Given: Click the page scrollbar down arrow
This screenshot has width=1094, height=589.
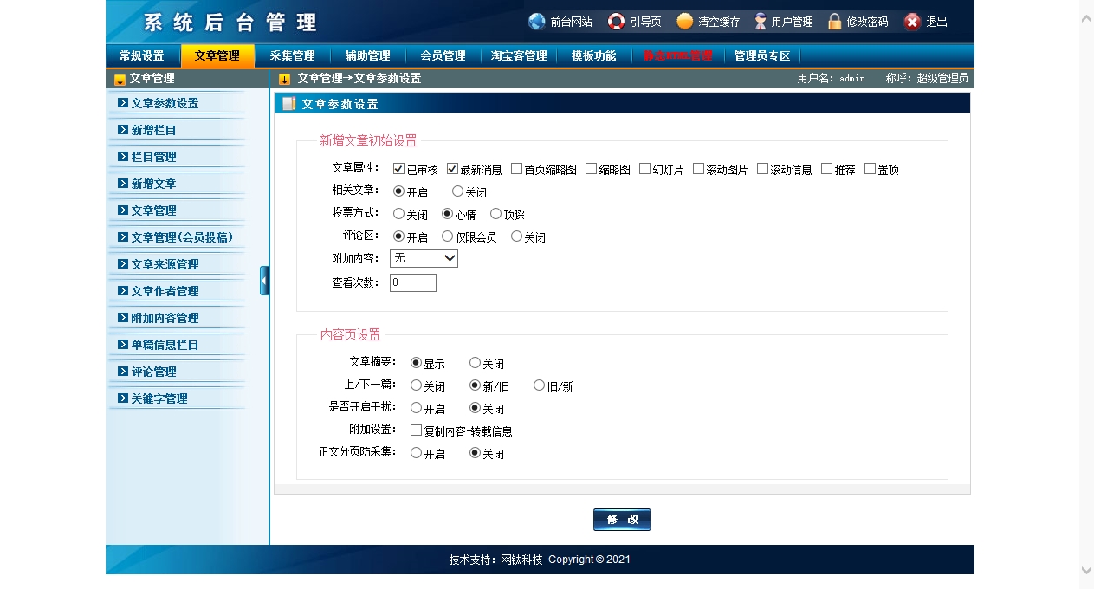Looking at the screenshot, I should click(x=1086, y=570).
